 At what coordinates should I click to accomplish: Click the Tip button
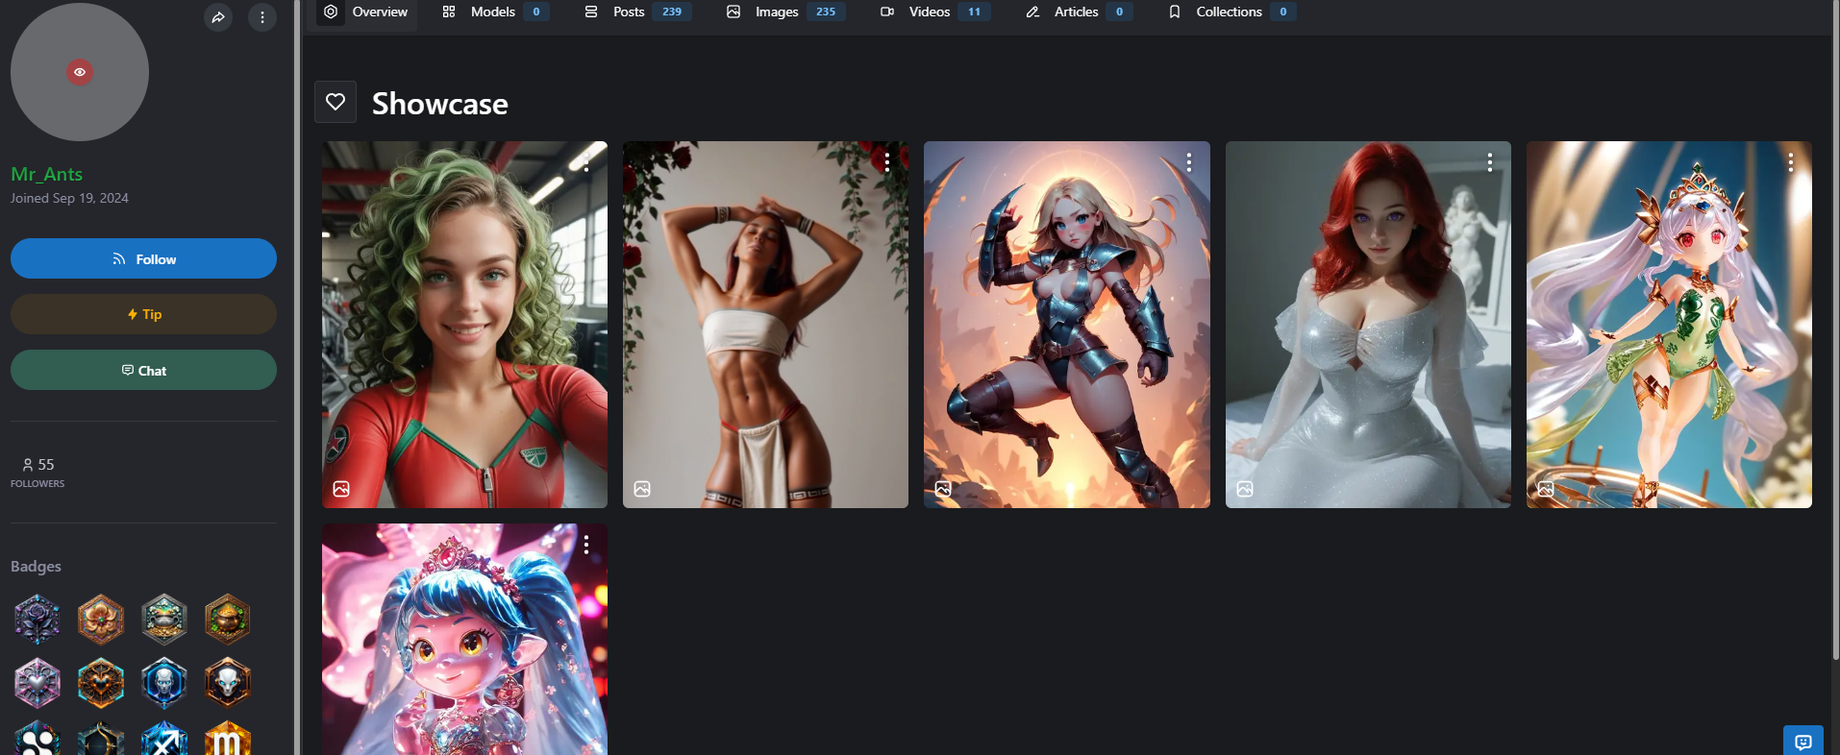143,314
